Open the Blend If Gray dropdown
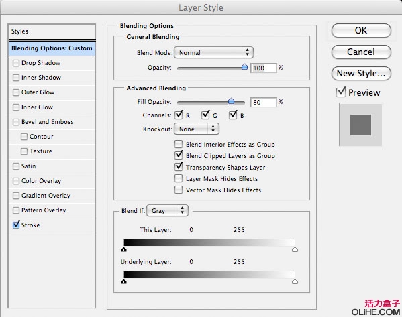This screenshot has height=317, width=402. click(x=167, y=210)
